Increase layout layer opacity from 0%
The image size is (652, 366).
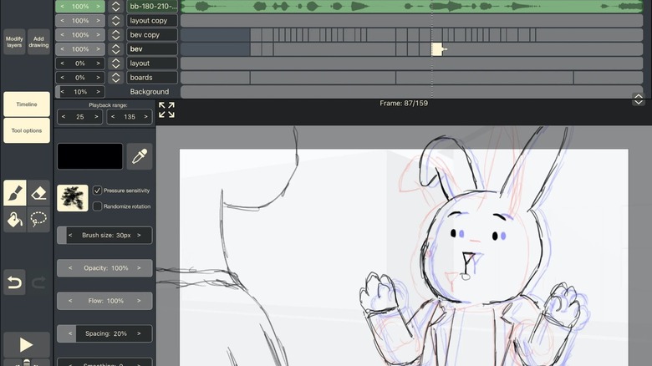[98, 64]
